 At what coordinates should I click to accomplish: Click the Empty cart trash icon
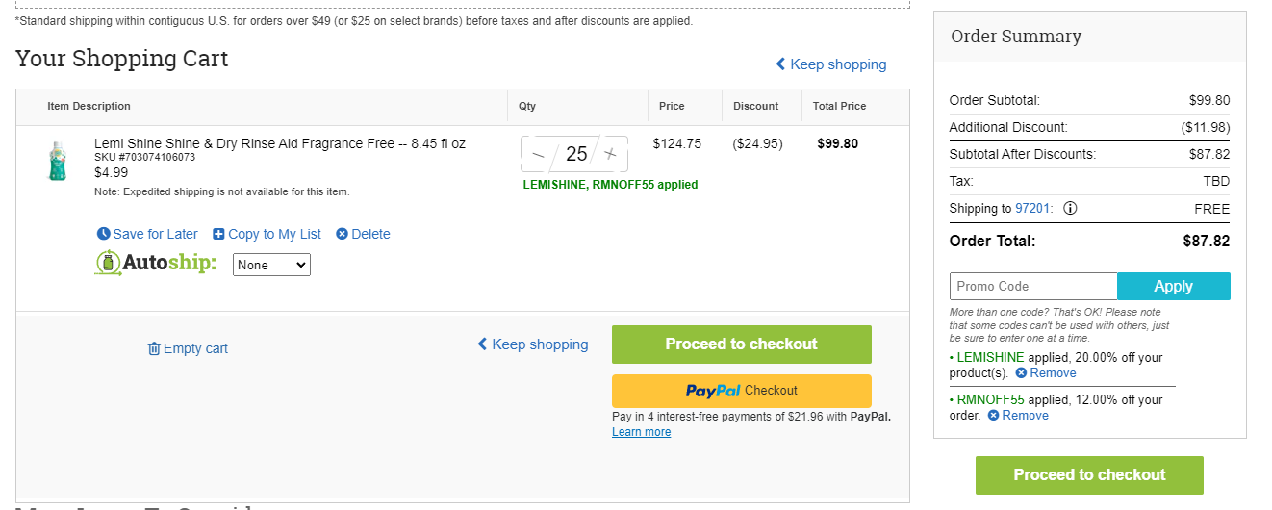click(x=154, y=348)
